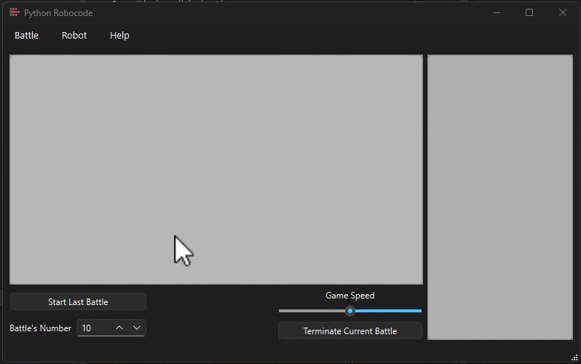The width and height of the screenshot is (581, 364).
Task: Increase Battle's Number with up arrow
Action: coord(119,328)
